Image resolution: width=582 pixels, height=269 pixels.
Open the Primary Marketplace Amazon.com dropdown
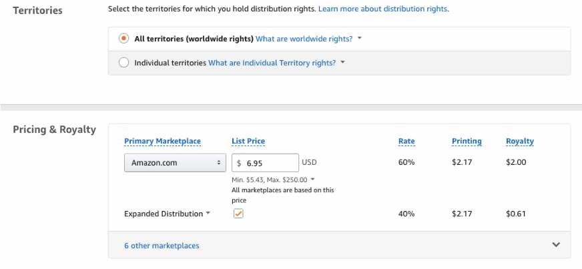click(x=175, y=163)
